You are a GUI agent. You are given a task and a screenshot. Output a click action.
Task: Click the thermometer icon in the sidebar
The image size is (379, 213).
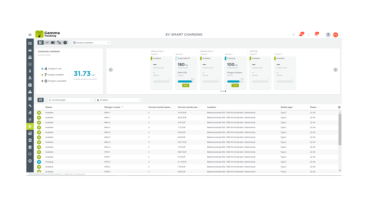[x=30, y=71]
